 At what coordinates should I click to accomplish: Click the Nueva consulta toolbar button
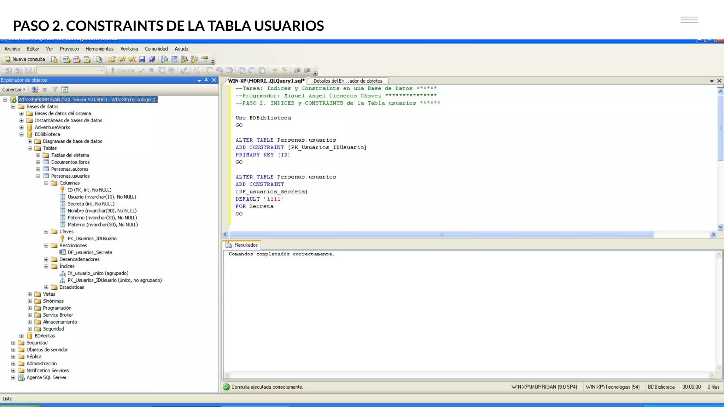pos(25,59)
